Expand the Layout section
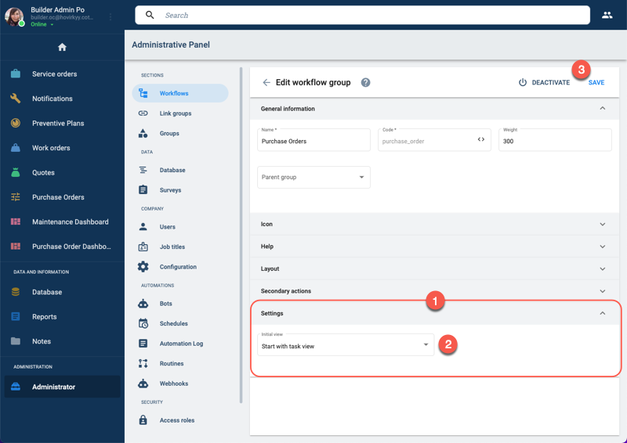Image resolution: width=627 pixels, height=443 pixels. (602, 269)
